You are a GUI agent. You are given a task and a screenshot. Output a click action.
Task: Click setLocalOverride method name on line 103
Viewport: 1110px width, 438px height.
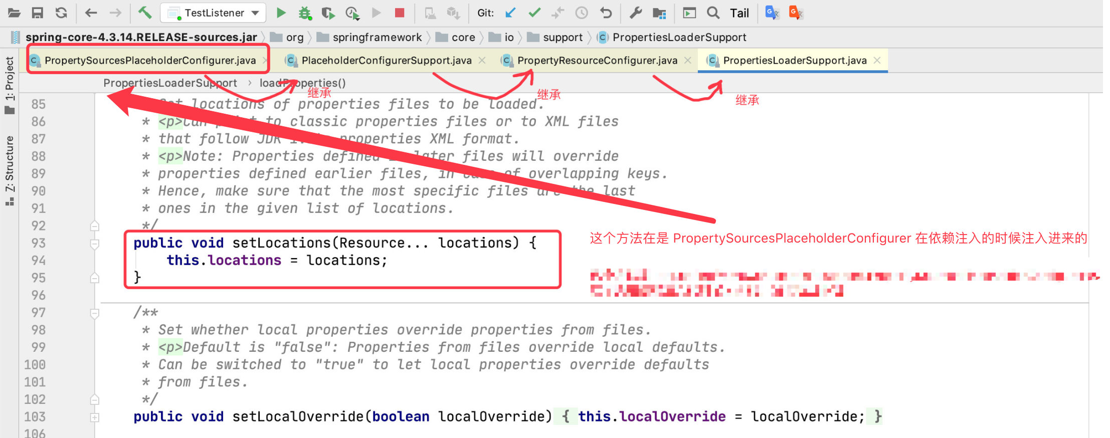pyautogui.click(x=298, y=417)
